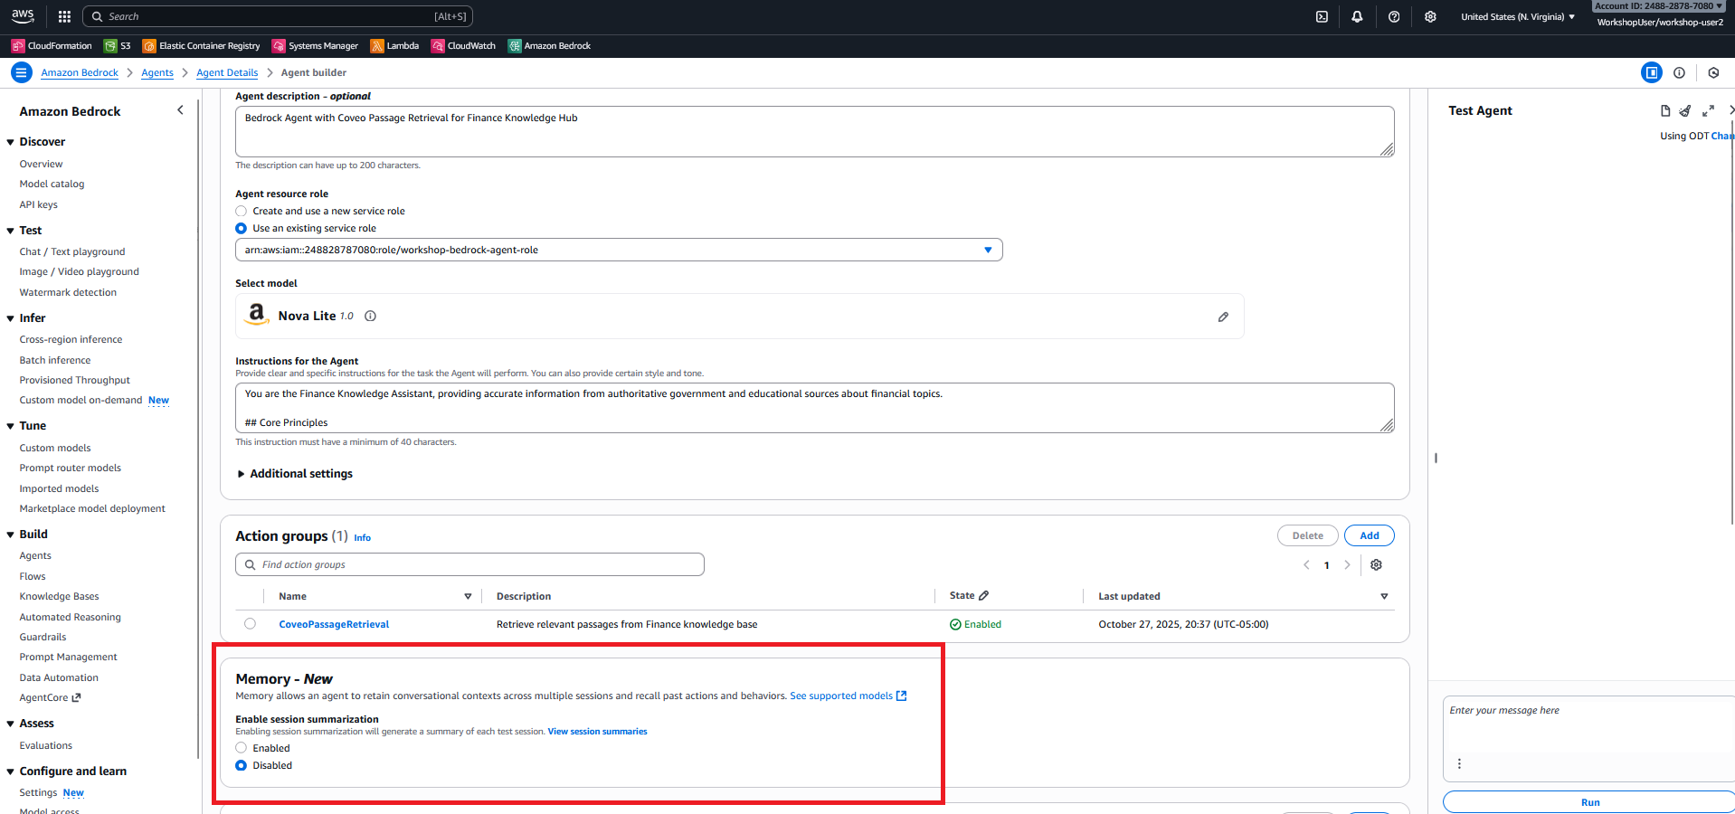Select the CoveoPassageRetrieval row radio button
The height and width of the screenshot is (814, 1735).
(x=250, y=624)
